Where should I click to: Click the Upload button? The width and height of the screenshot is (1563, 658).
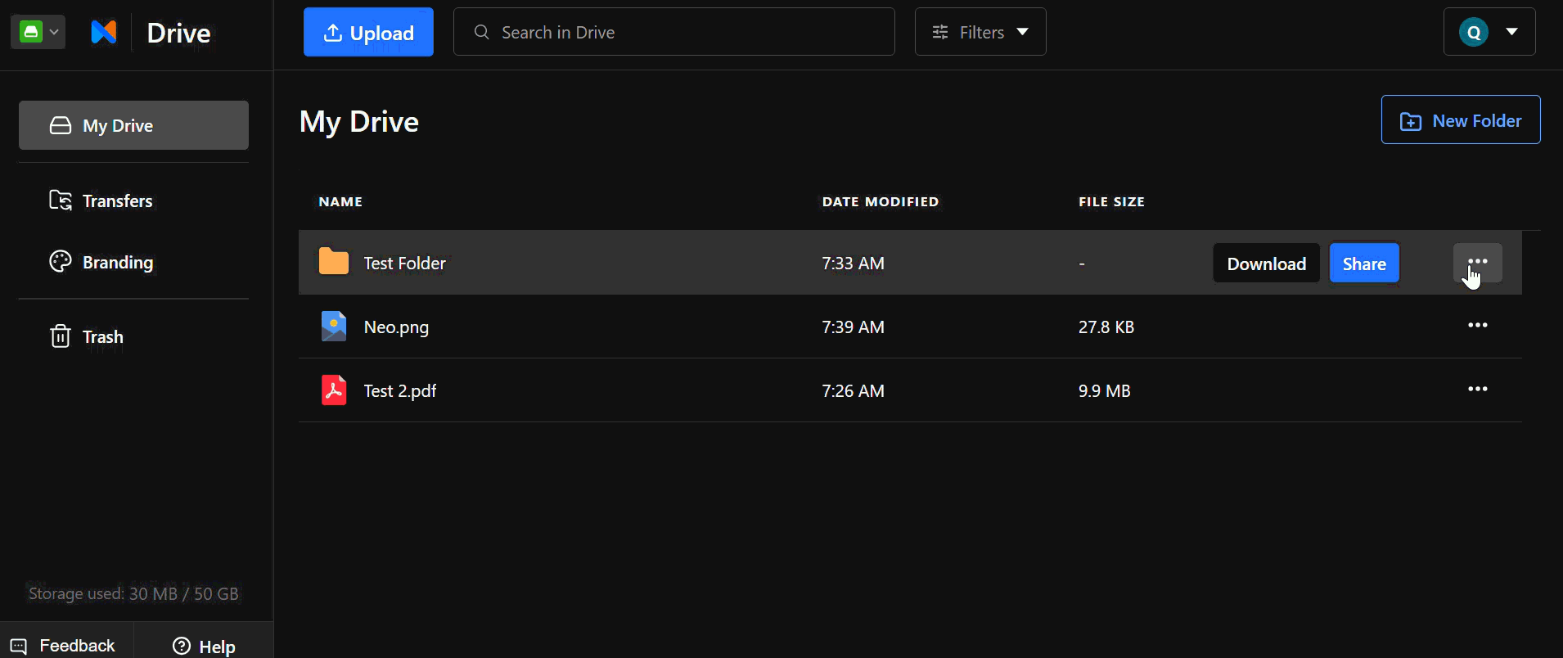pyautogui.click(x=368, y=32)
